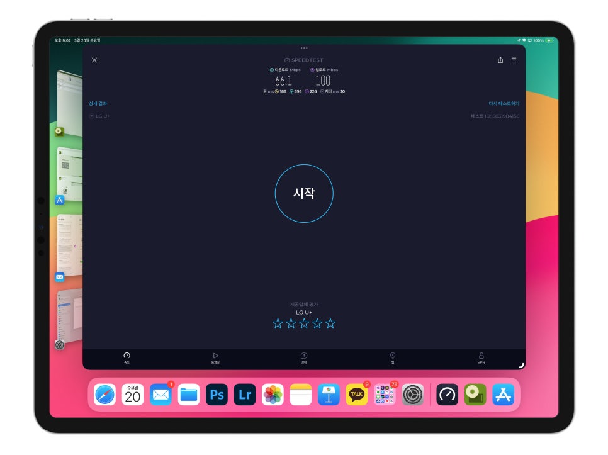608x455 pixels.
Task: Tap the test ID 6031984156 text
Action: 495,116
